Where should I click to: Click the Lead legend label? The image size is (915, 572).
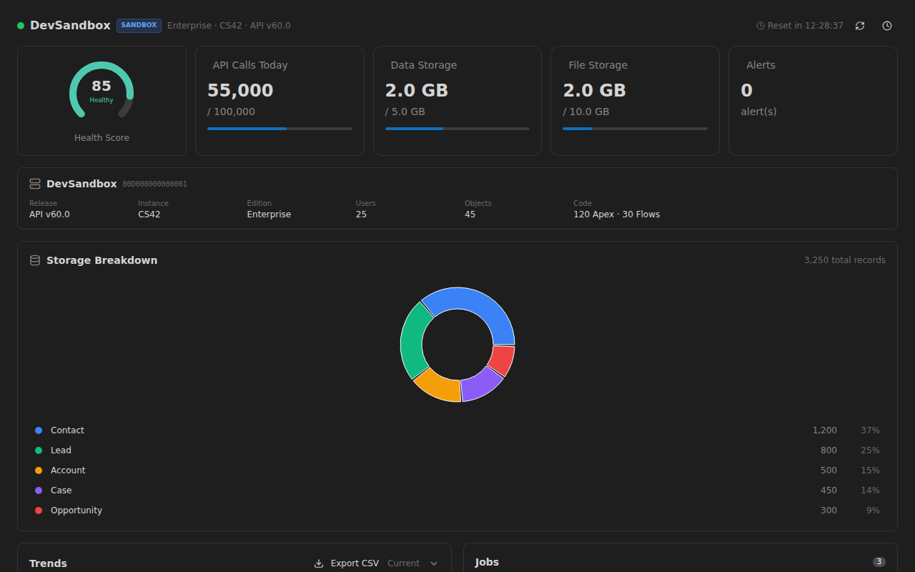click(61, 450)
